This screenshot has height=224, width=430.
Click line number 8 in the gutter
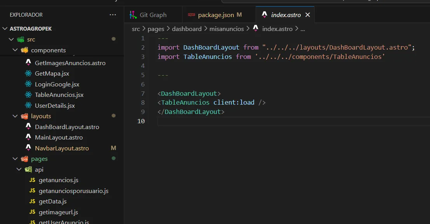143,103
